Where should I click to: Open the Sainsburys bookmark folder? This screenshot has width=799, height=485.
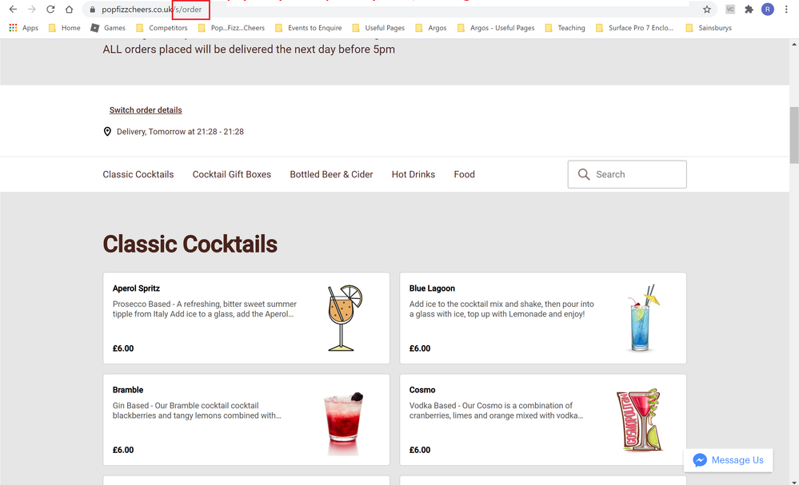(x=709, y=28)
